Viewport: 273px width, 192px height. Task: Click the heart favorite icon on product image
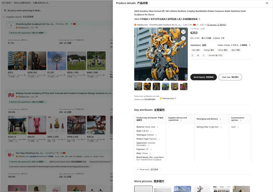[x=183, y=32]
